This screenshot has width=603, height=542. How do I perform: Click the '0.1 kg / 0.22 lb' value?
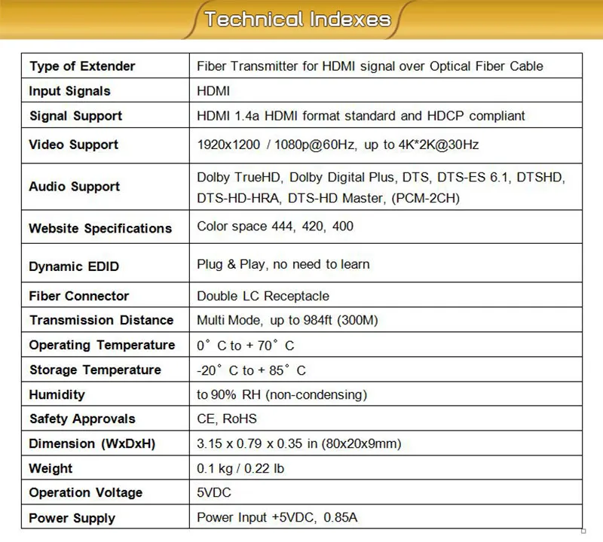tap(240, 469)
